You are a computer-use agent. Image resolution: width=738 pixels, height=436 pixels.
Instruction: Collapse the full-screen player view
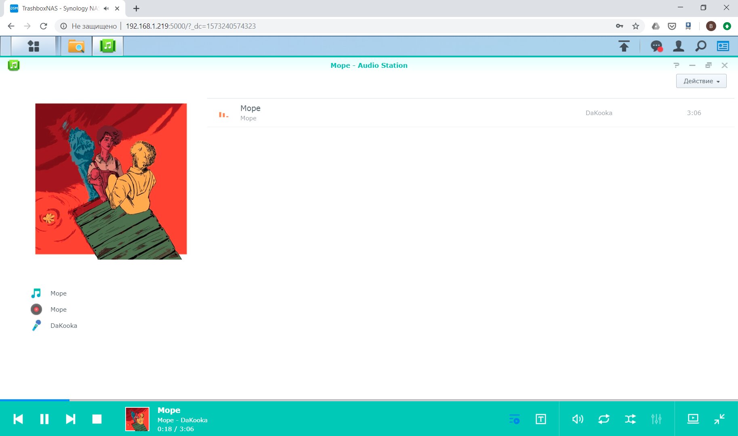[719, 419]
